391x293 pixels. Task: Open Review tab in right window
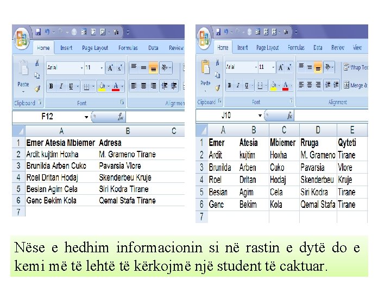pos(338,47)
